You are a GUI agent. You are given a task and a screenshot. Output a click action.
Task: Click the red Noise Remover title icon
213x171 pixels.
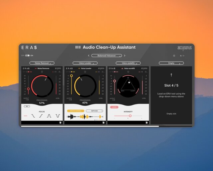(x=36, y=69)
